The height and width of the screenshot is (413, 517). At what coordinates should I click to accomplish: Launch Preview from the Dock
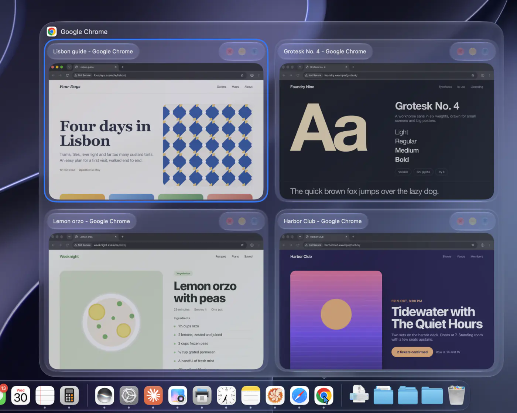pos(178,395)
